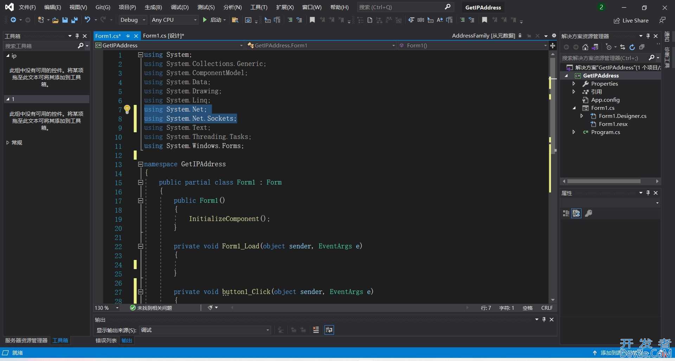This screenshot has width=675, height=361.
Task: Open the Debug configuration dropdown
Action: (133, 20)
